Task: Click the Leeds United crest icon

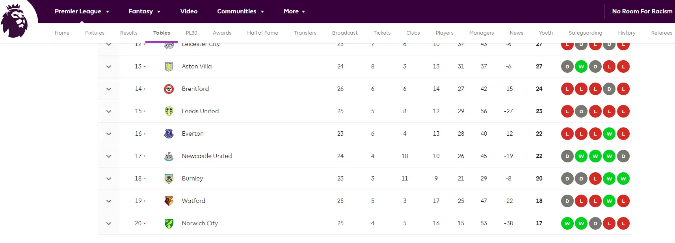Action: (x=169, y=111)
